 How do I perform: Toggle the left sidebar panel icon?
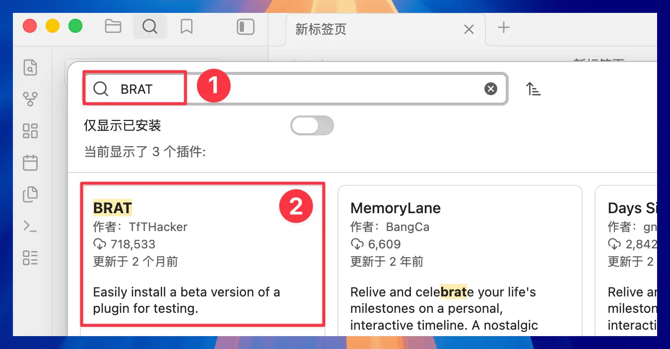tap(246, 27)
